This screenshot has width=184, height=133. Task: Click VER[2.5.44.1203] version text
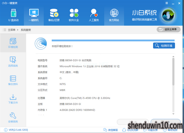18,130
